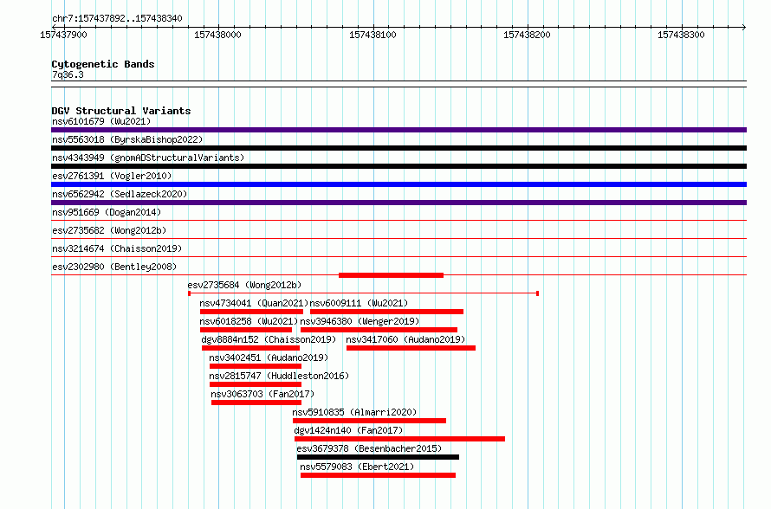Click the red bar under nsv4734041 (Quan2021)
This screenshot has height=509, width=771.
pos(251,312)
